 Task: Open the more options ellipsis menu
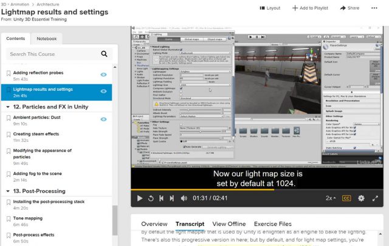374,8
